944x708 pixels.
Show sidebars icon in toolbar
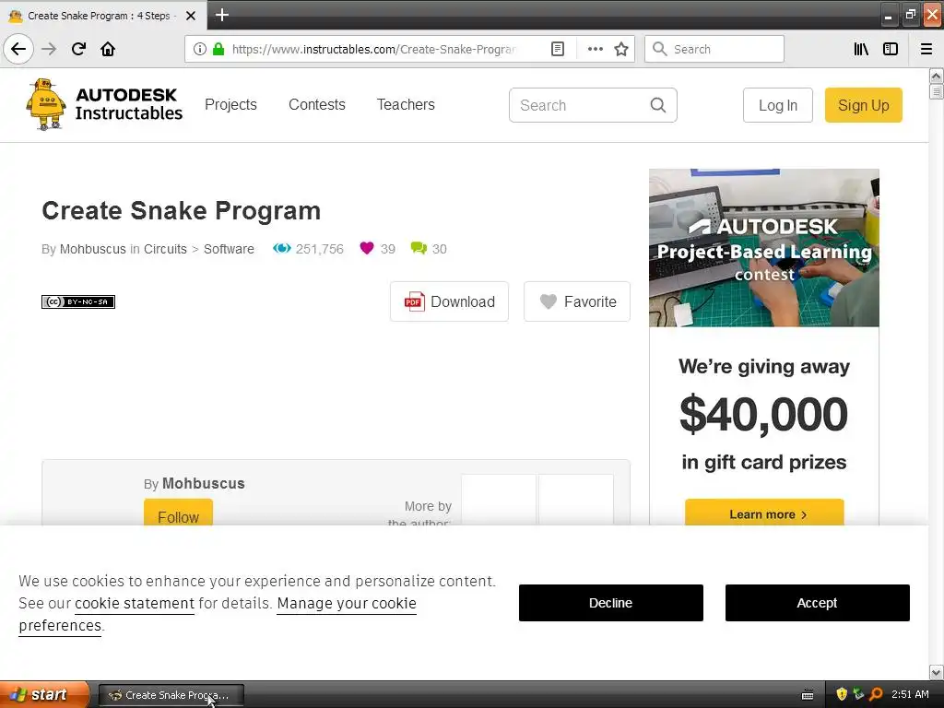point(891,49)
